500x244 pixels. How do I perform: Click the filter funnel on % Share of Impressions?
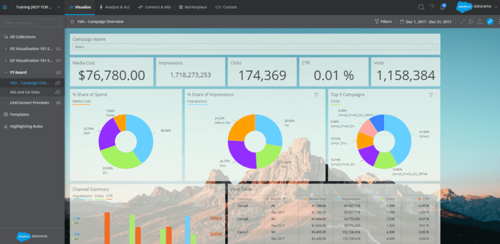tap(316, 94)
